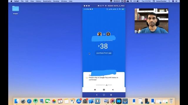Click the Wi-Fi icon in Vysor titlebar
The image size is (188, 105).
(103, 6)
